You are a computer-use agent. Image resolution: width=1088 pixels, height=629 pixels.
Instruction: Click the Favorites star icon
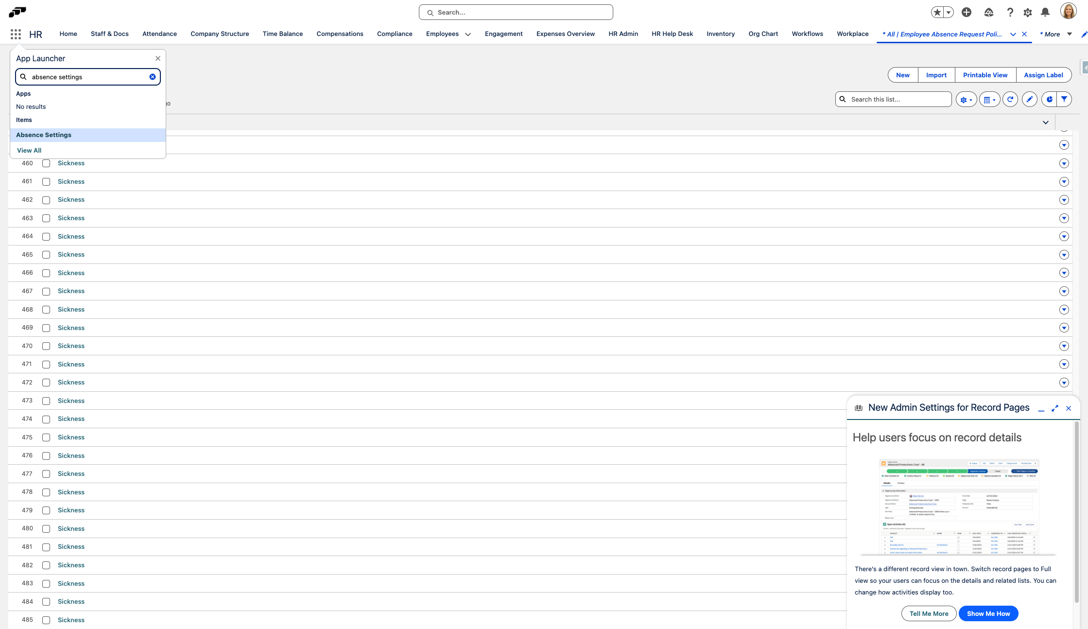tap(937, 13)
